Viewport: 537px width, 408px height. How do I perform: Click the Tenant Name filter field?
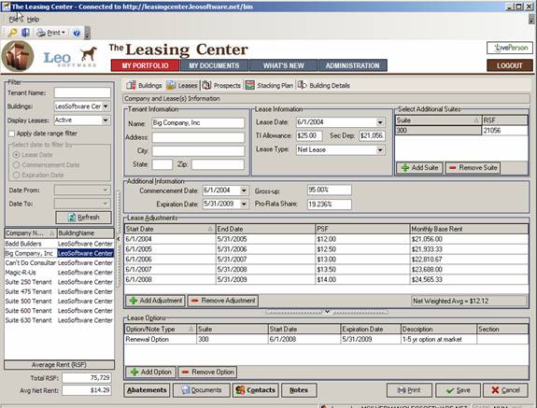pos(82,92)
